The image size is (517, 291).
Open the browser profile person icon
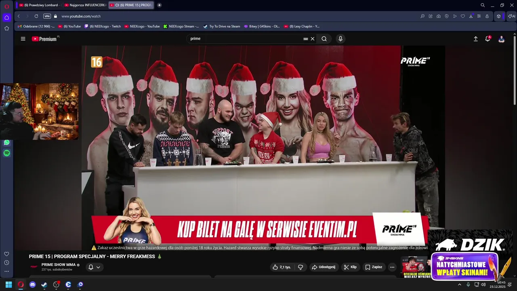click(x=487, y=16)
